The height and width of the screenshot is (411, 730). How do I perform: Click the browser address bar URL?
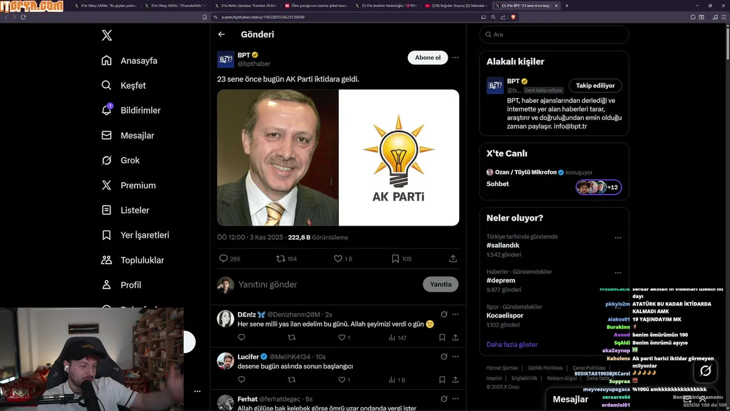coord(262,17)
